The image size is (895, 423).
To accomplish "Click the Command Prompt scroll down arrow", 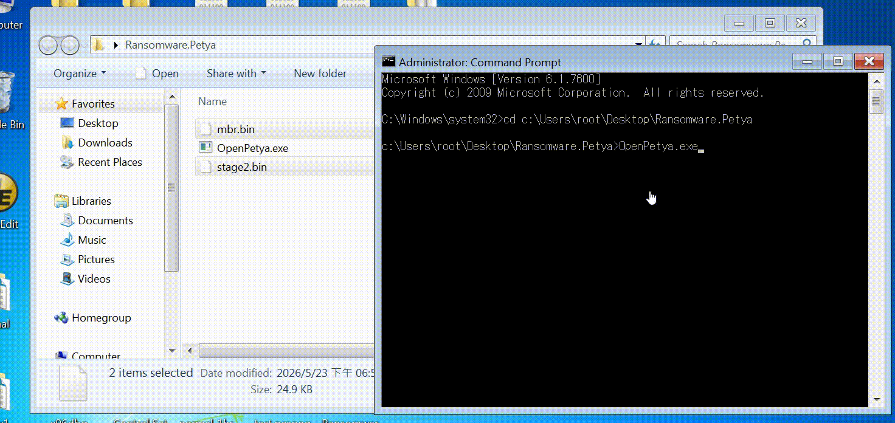I will [876, 399].
